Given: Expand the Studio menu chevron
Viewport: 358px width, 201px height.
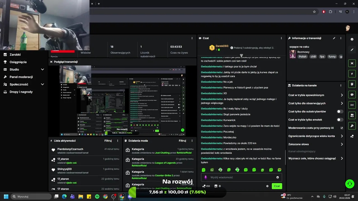Looking at the screenshot, I should point(43,70).
